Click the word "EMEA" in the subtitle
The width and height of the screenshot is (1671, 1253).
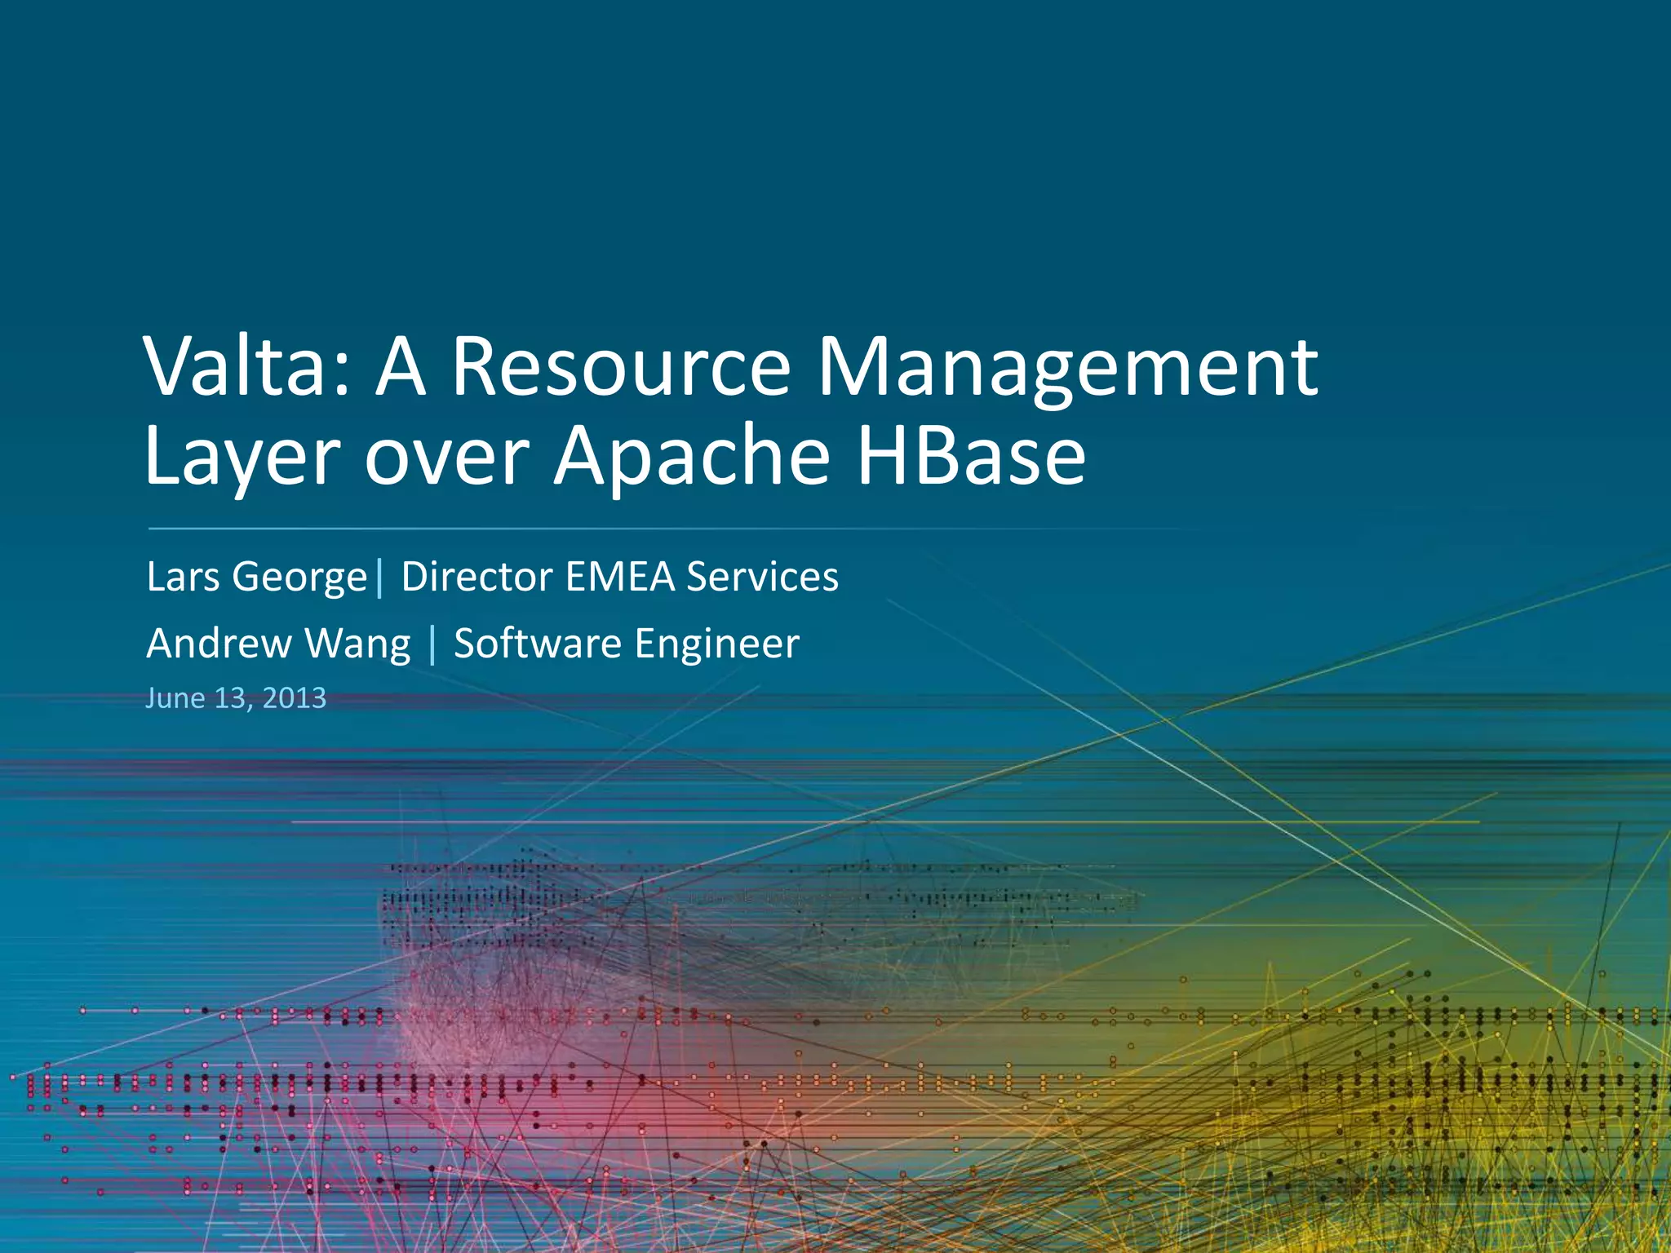point(620,577)
